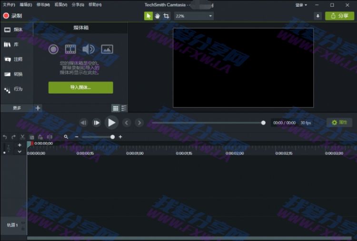This screenshot has height=241, width=357.
Task: Click the timeline zoom out minus
Action: click(x=77, y=137)
